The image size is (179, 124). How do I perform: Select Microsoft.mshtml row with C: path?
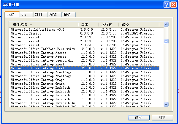(x=85, y=45)
